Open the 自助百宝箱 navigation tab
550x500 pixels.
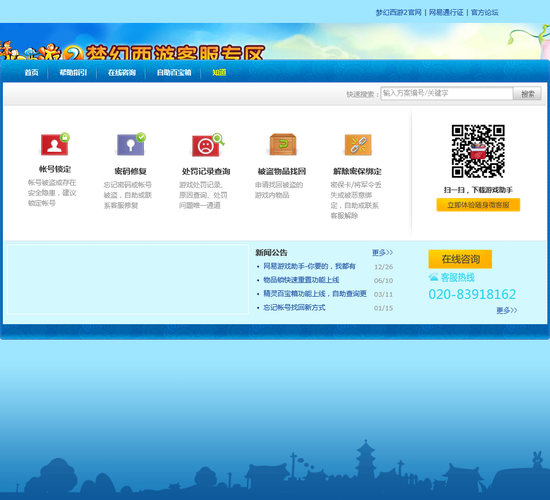tap(174, 73)
